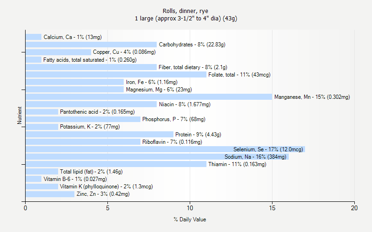
Task: Click the "Sodium, Na - 16% (384mg)" label
Action: 255,157
